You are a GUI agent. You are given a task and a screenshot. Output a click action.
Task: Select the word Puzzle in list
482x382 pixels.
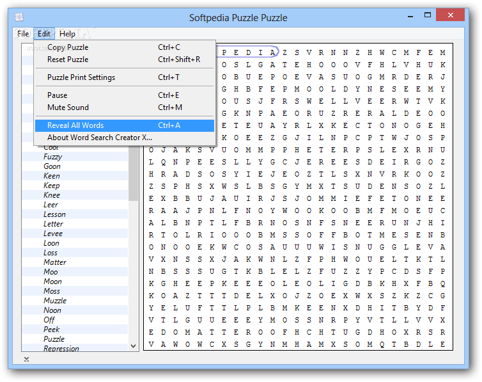(54, 339)
